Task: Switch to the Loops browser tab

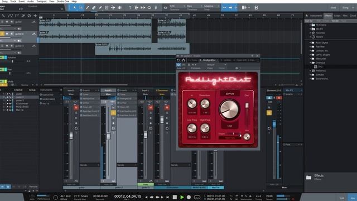Action: click(337, 16)
